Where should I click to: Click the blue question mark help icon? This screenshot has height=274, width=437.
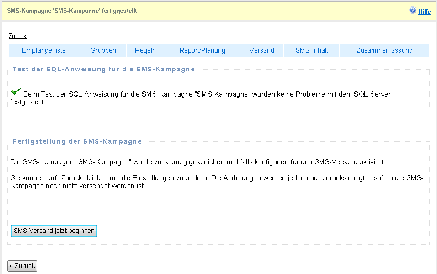413,11
